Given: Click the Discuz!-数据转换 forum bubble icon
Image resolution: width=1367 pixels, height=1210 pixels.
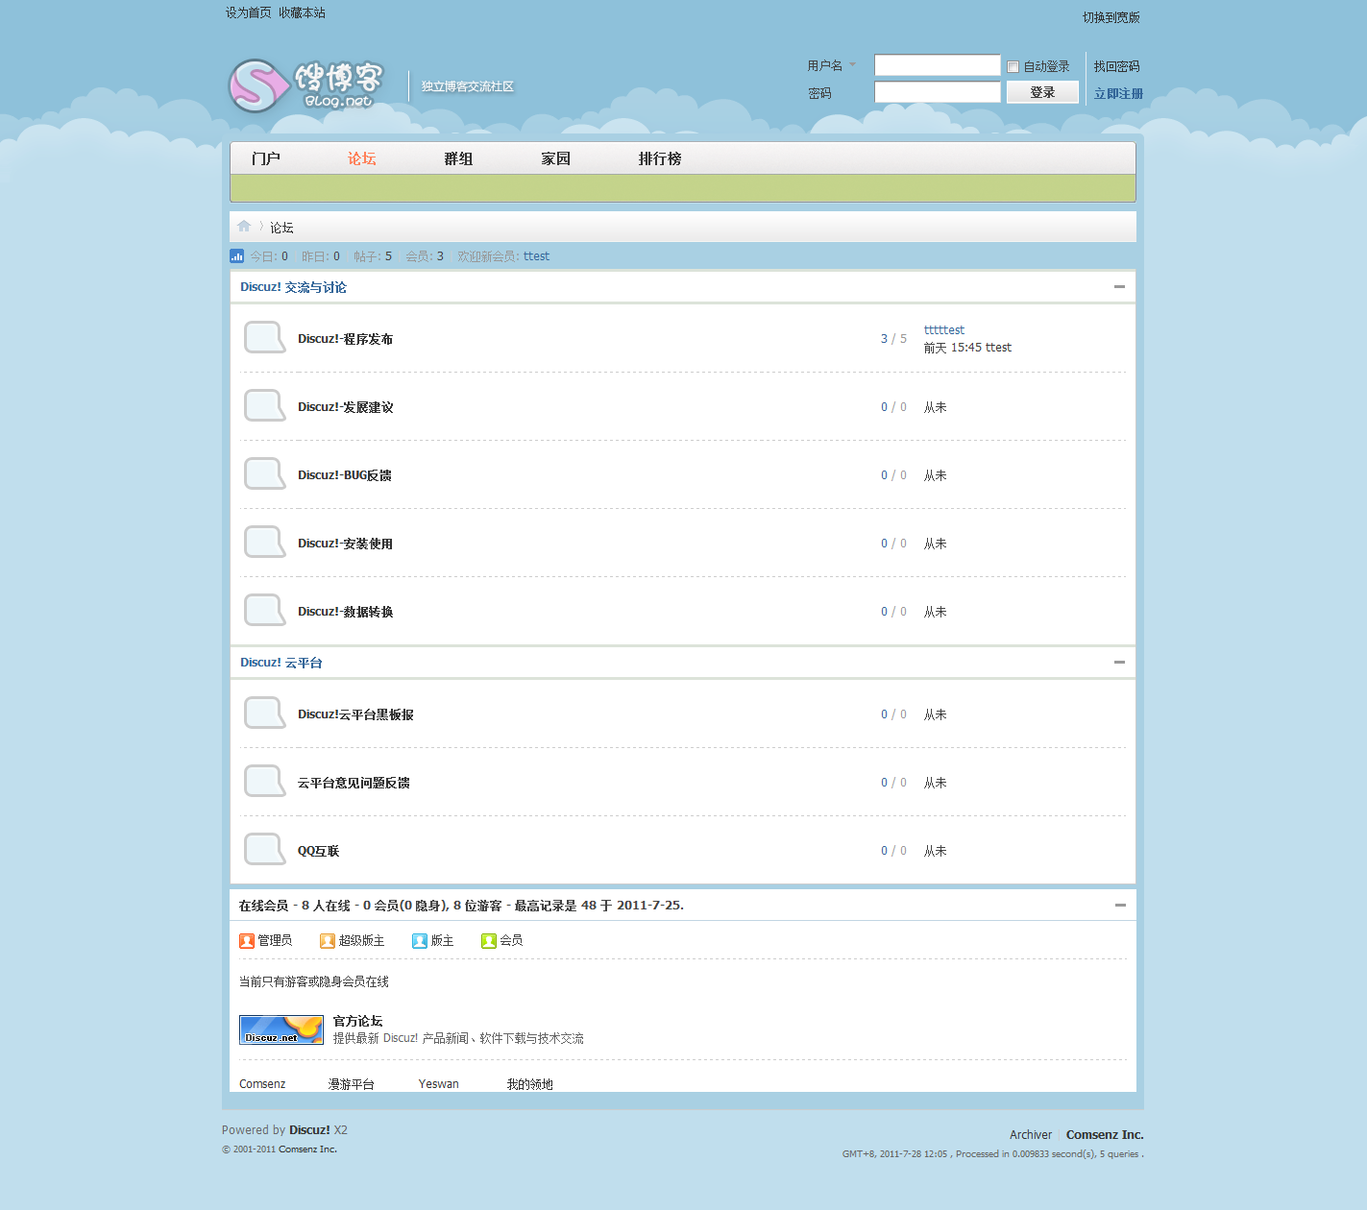Looking at the screenshot, I should pyautogui.click(x=264, y=611).
